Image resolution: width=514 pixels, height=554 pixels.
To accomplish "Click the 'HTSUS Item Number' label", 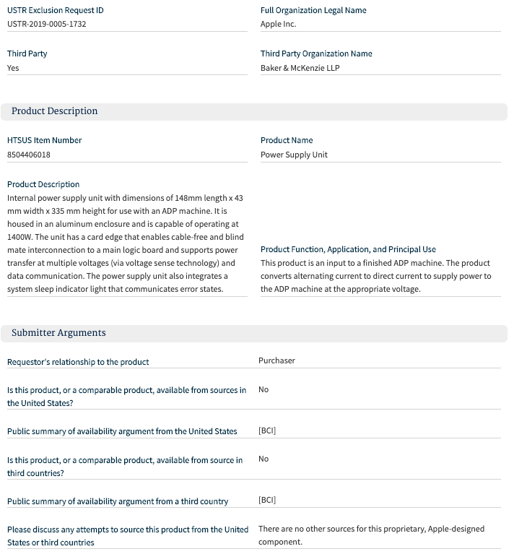I will click(44, 140).
